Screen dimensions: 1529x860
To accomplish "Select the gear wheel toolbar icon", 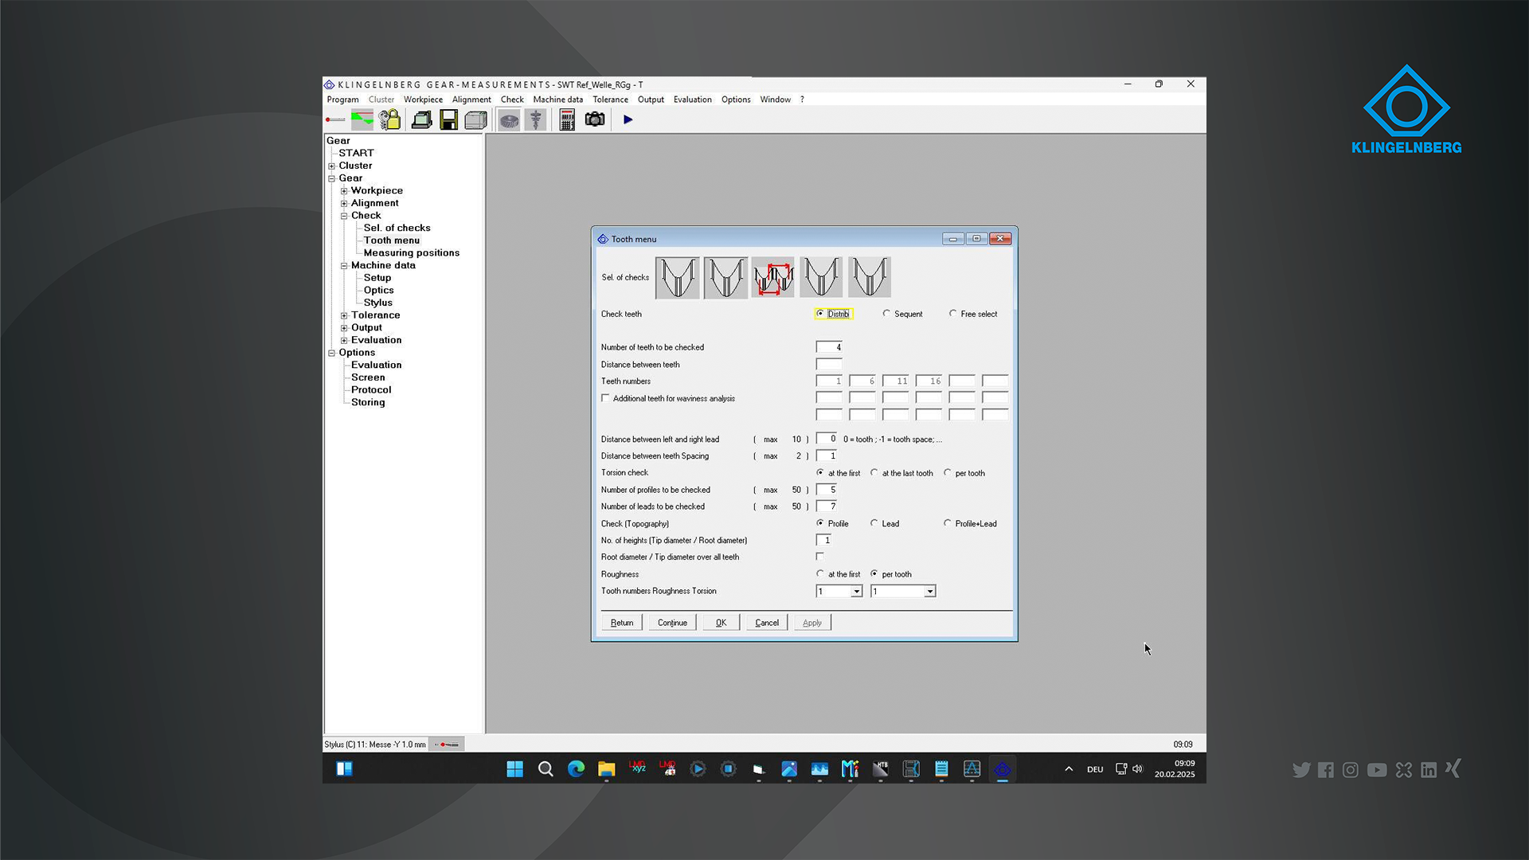I will pyautogui.click(x=509, y=120).
